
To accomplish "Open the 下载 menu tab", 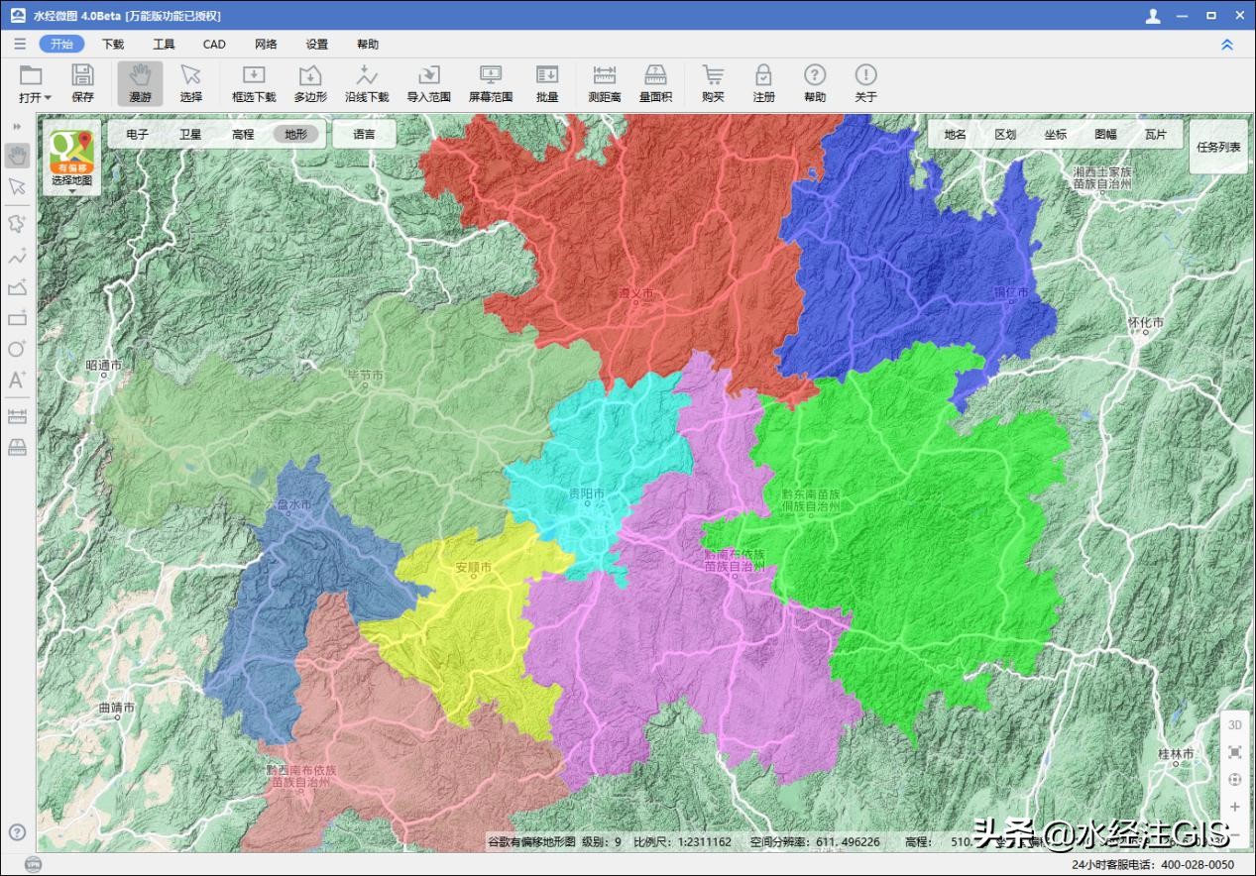I will 113,45.
